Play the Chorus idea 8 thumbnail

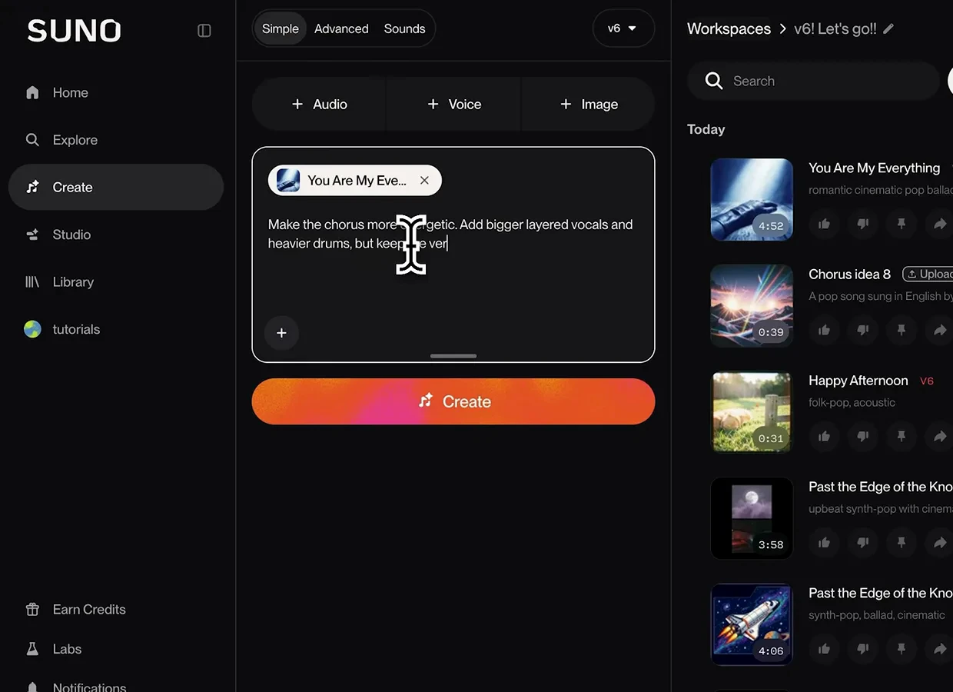pos(752,305)
